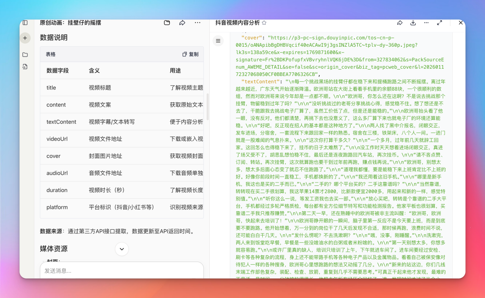The image size is (485, 298).
Task: Copy the table using the 复制 button
Action: pos(191,53)
